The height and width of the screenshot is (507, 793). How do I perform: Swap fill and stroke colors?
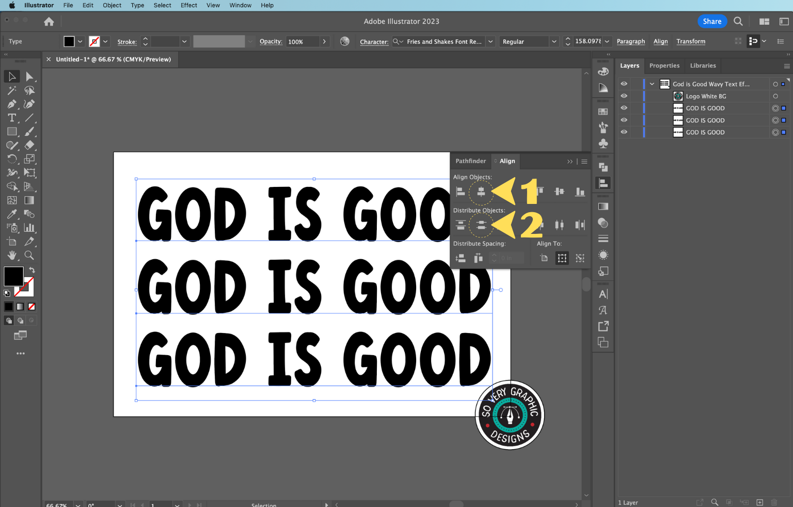pyautogui.click(x=32, y=270)
